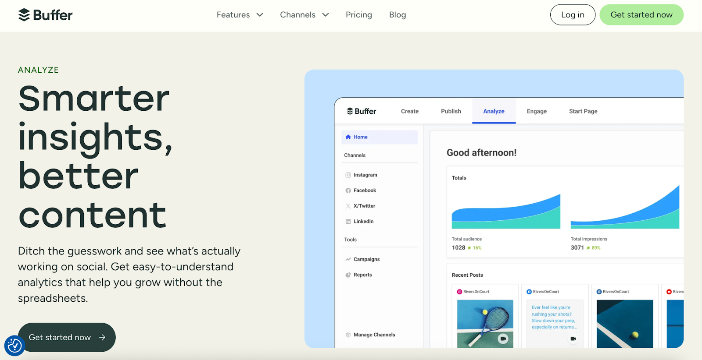Click the 89% growth indicator

click(x=594, y=248)
